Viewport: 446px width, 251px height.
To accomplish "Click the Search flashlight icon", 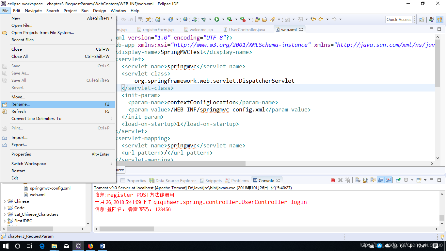I will tap(273, 19).
